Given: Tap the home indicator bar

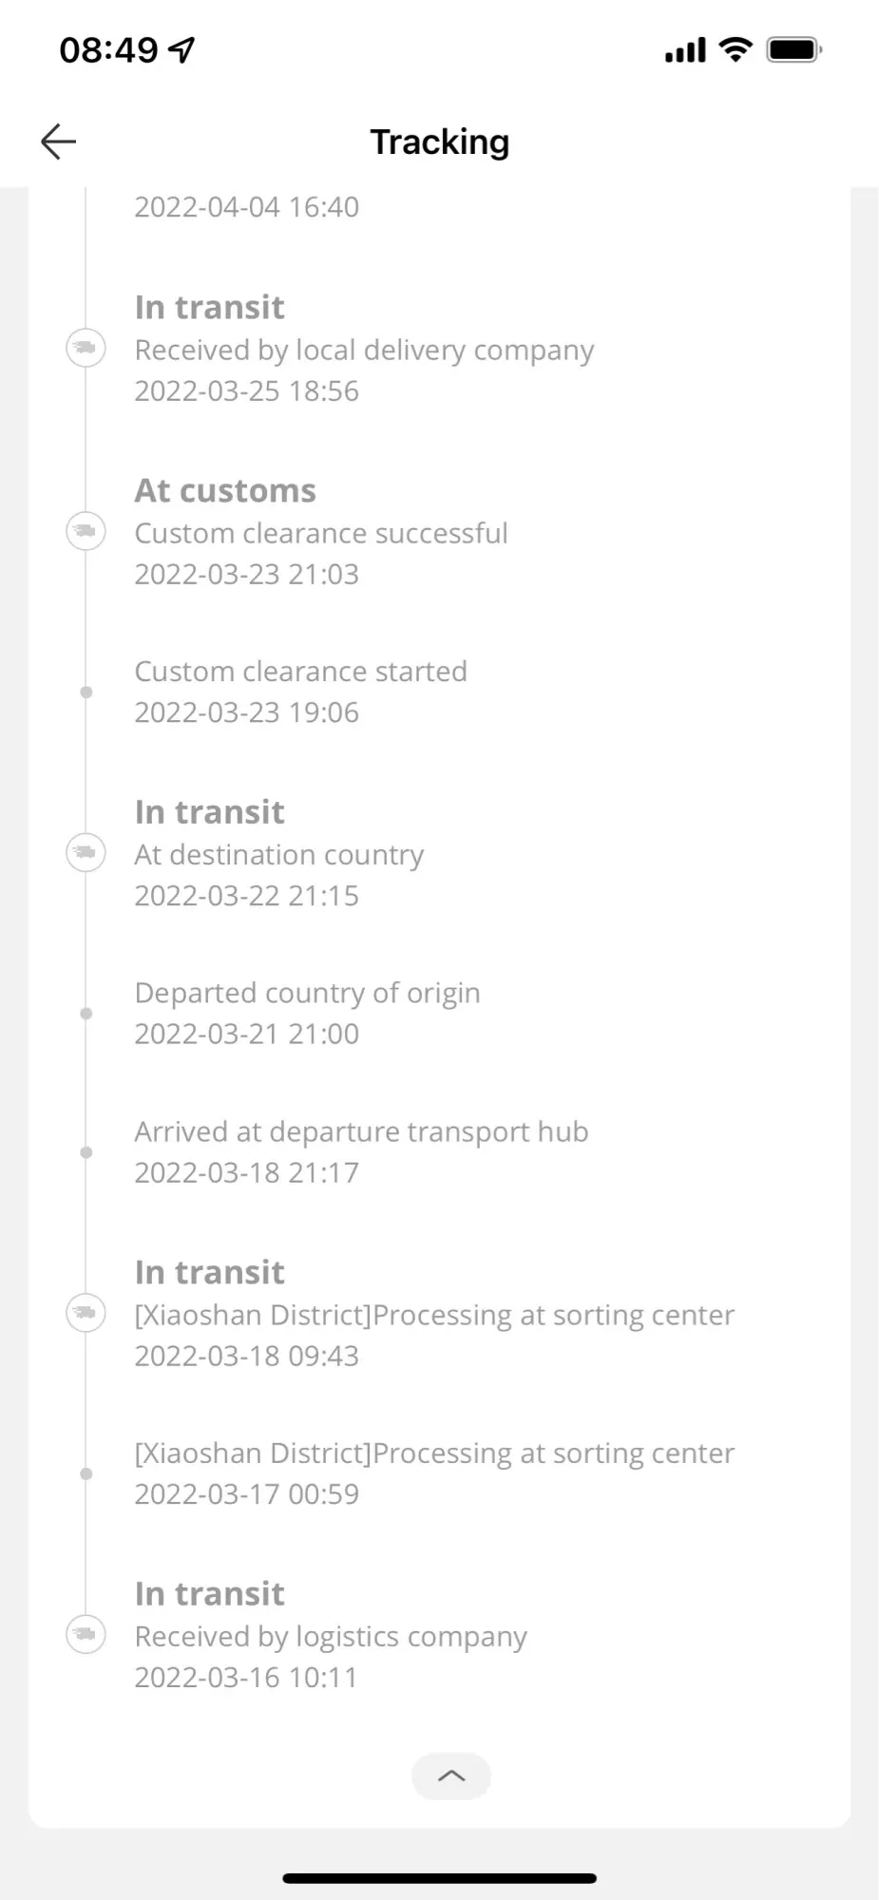Looking at the screenshot, I should 440,1878.
